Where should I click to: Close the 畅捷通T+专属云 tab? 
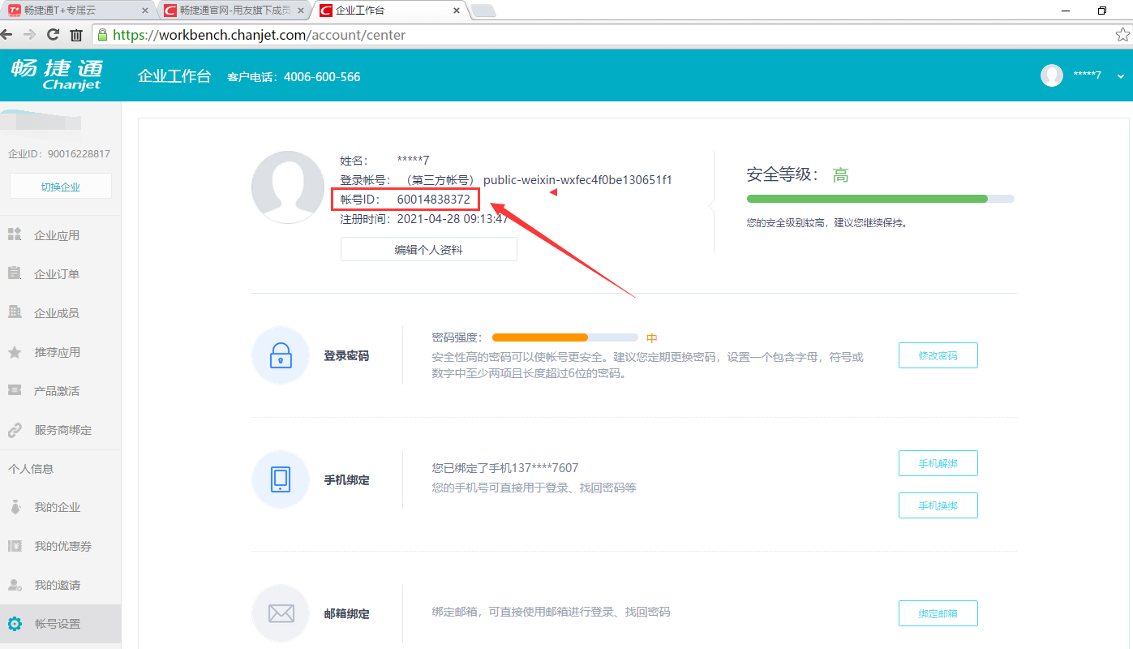(x=145, y=11)
